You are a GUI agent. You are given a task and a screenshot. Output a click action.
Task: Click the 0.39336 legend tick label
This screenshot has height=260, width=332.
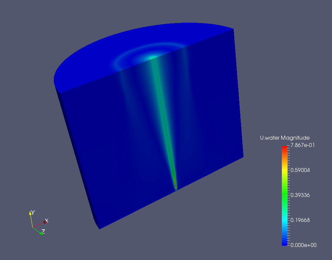[x=300, y=195]
